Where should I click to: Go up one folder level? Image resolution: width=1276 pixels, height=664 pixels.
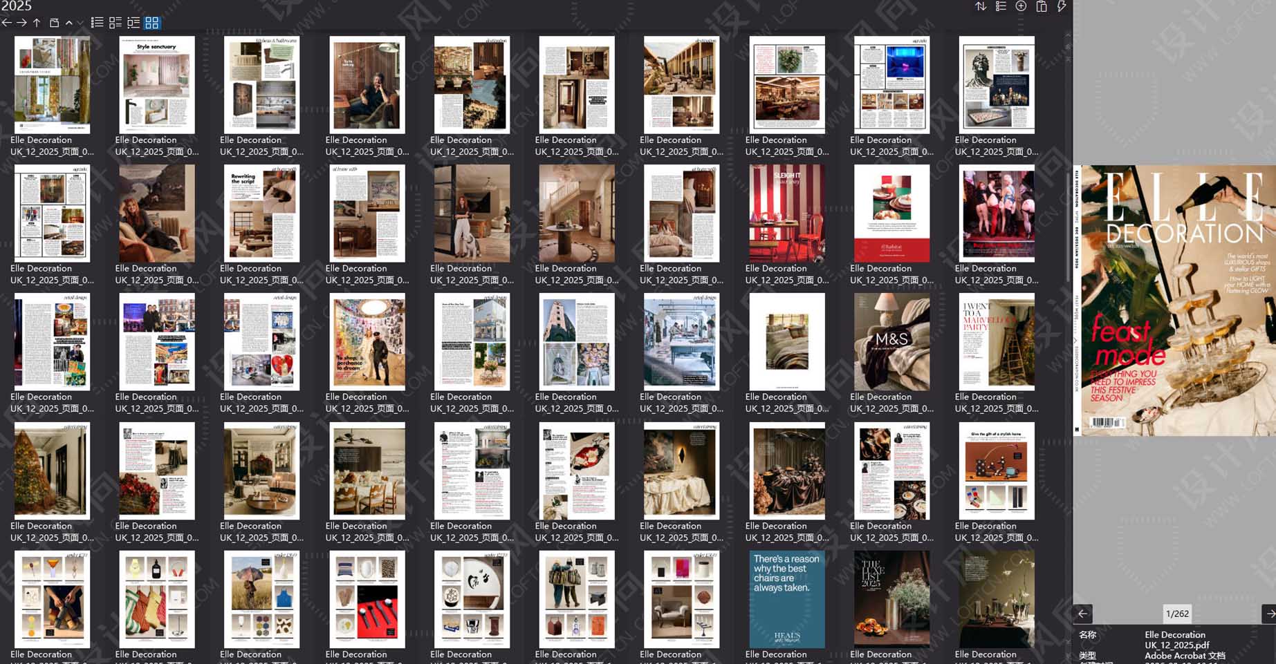coord(36,23)
